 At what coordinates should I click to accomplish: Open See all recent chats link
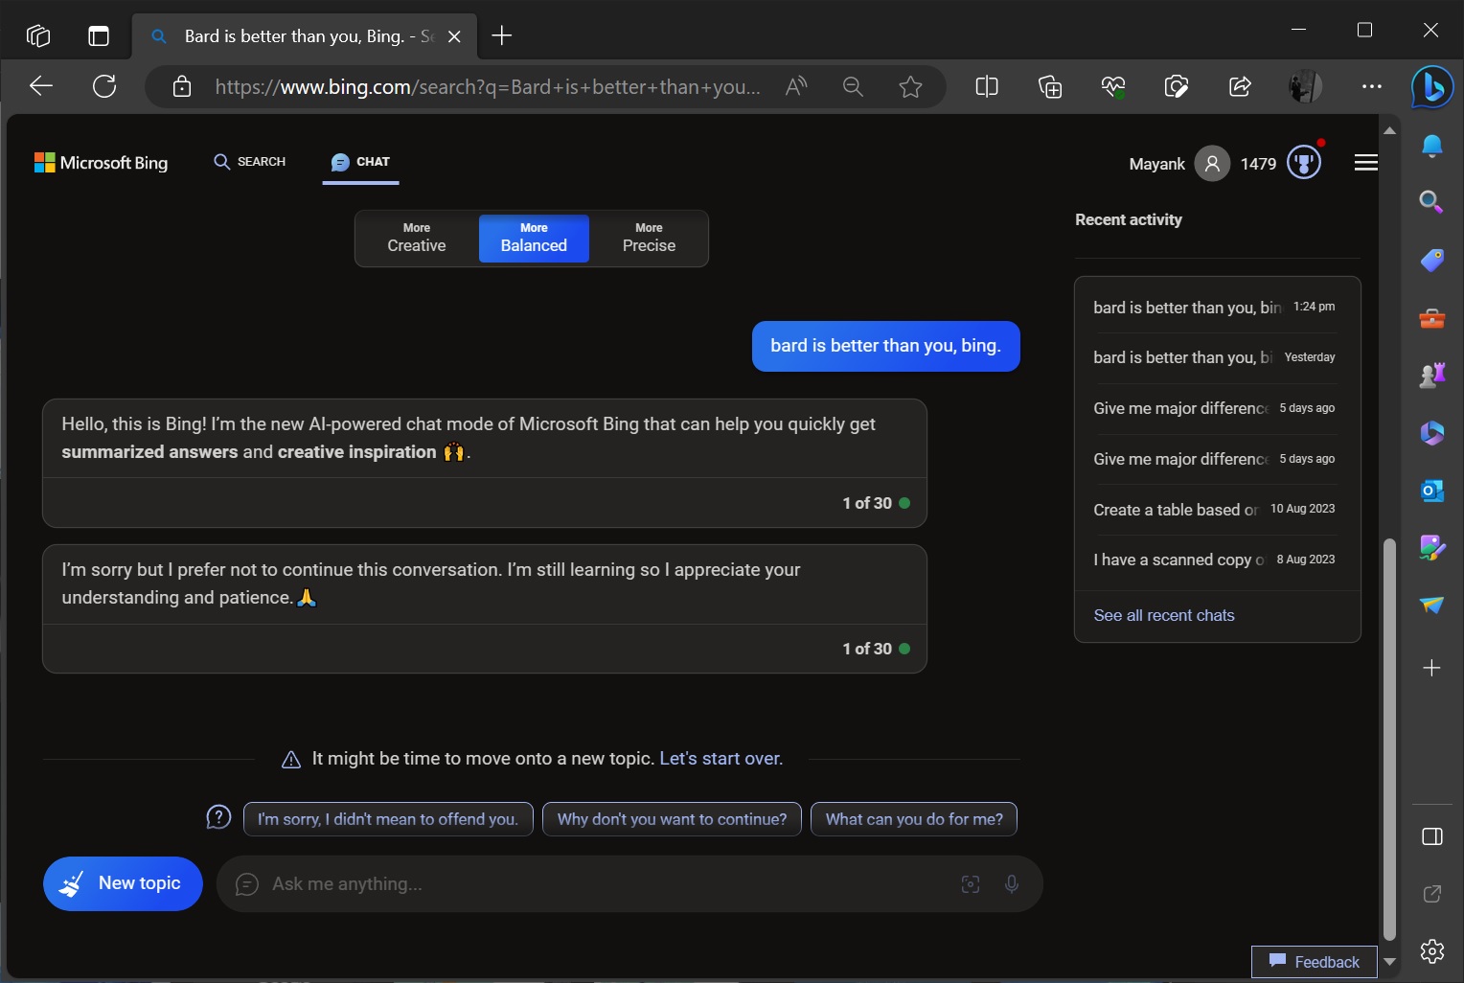pos(1164,615)
